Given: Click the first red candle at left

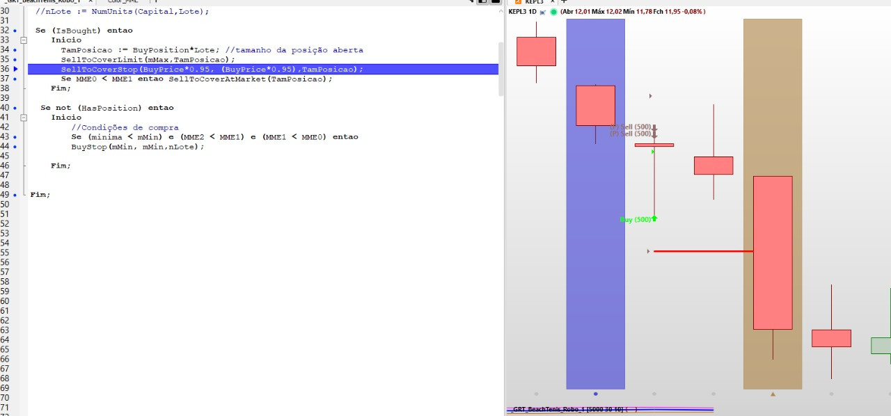Looking at the screenshot, I should pyautogui.click(x=536, y=51).
